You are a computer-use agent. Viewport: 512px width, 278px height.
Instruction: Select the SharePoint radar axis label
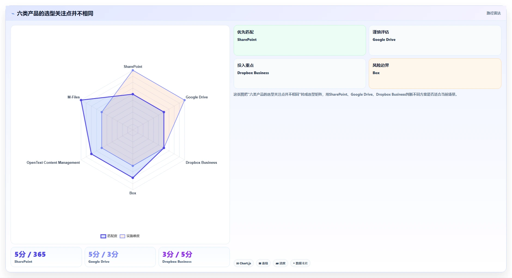[133, 67]
